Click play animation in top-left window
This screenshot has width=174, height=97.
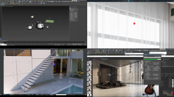69,44
